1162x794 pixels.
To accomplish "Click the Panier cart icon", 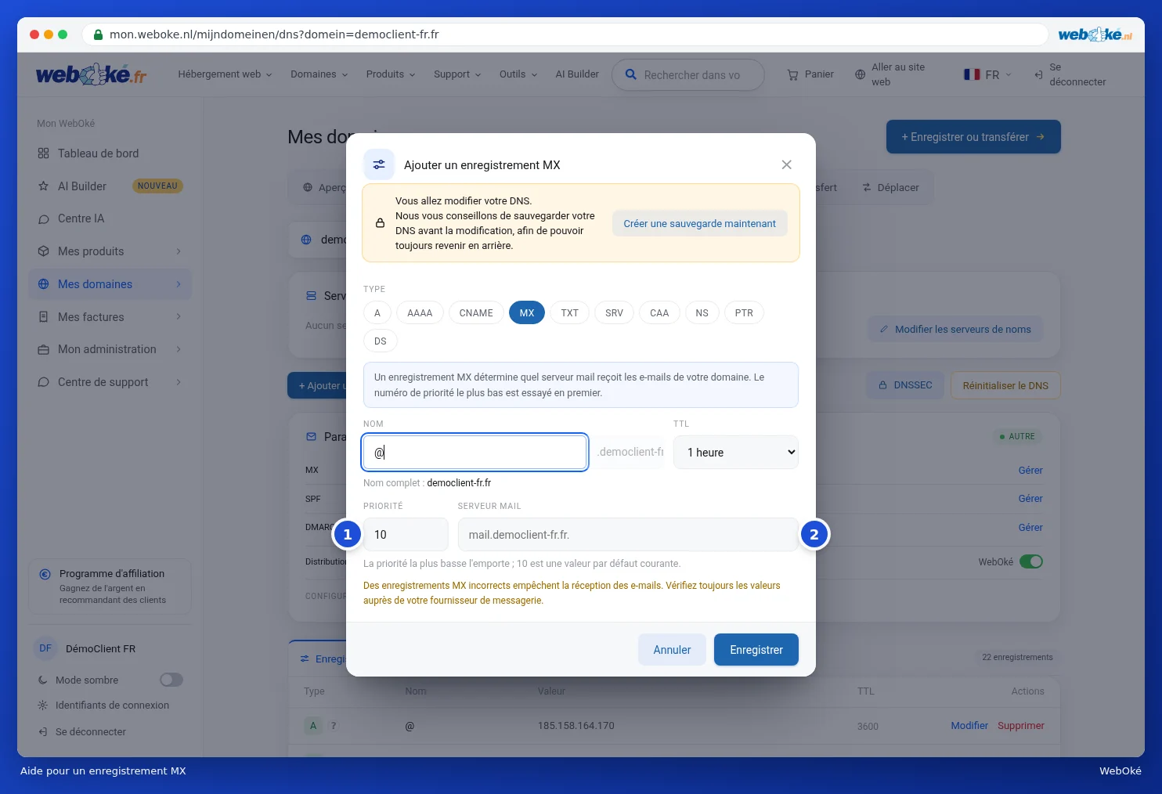I will point(792,74).
